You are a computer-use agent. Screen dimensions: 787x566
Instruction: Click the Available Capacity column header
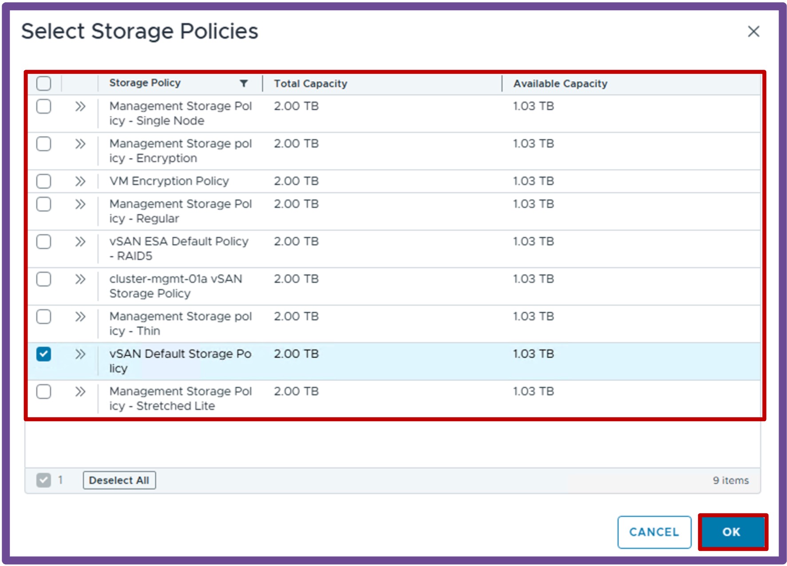pos(560,84)
